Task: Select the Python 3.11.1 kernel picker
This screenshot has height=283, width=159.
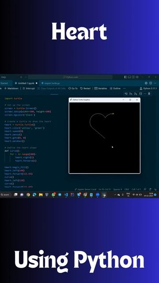Action: point(148,88)
